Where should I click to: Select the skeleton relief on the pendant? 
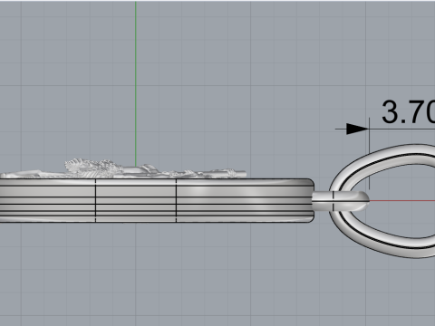[x=123, y=168]
